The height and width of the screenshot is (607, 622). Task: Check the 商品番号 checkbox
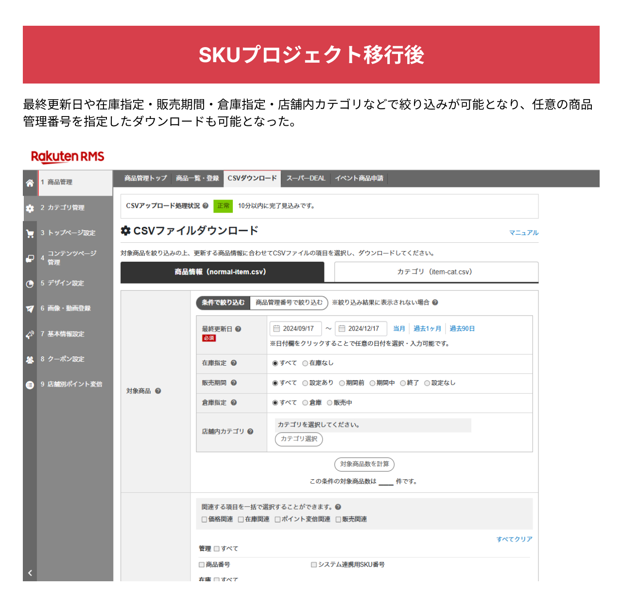point(201,564)
